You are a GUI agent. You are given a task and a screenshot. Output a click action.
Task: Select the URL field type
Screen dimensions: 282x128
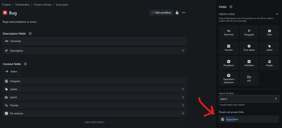[249, 79]
